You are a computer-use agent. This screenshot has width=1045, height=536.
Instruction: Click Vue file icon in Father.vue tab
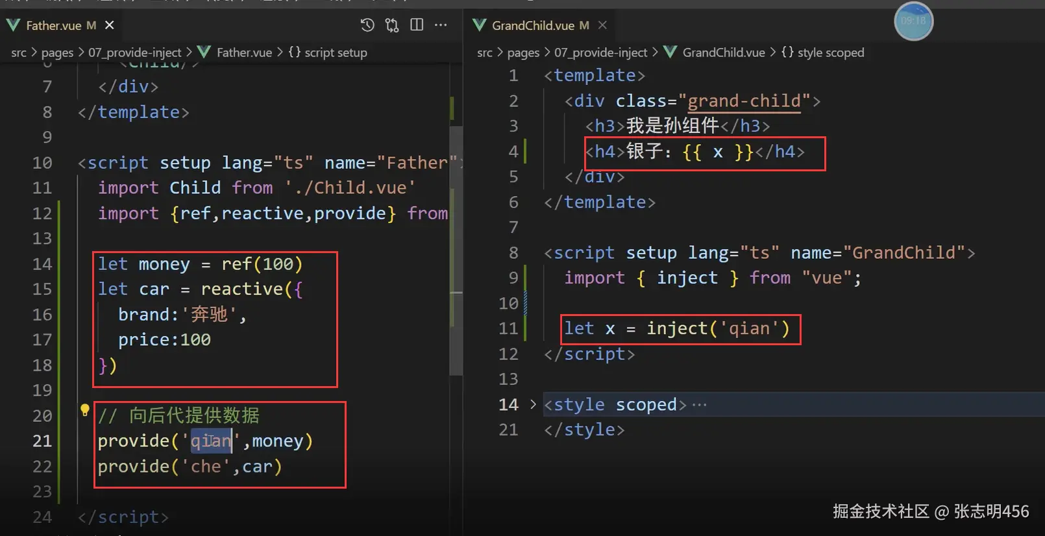pyautogui.click(x=13, y=25)
